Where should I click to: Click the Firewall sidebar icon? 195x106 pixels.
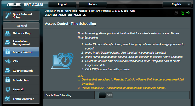(x=8, y=90)
